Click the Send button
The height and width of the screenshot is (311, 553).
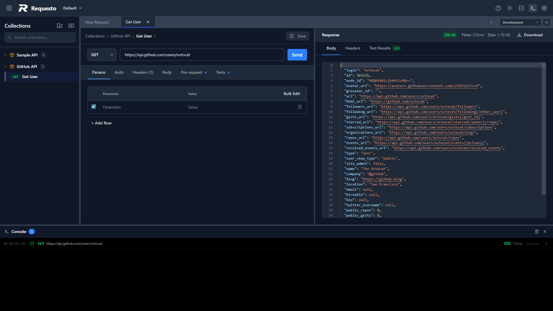click(297, 55)
